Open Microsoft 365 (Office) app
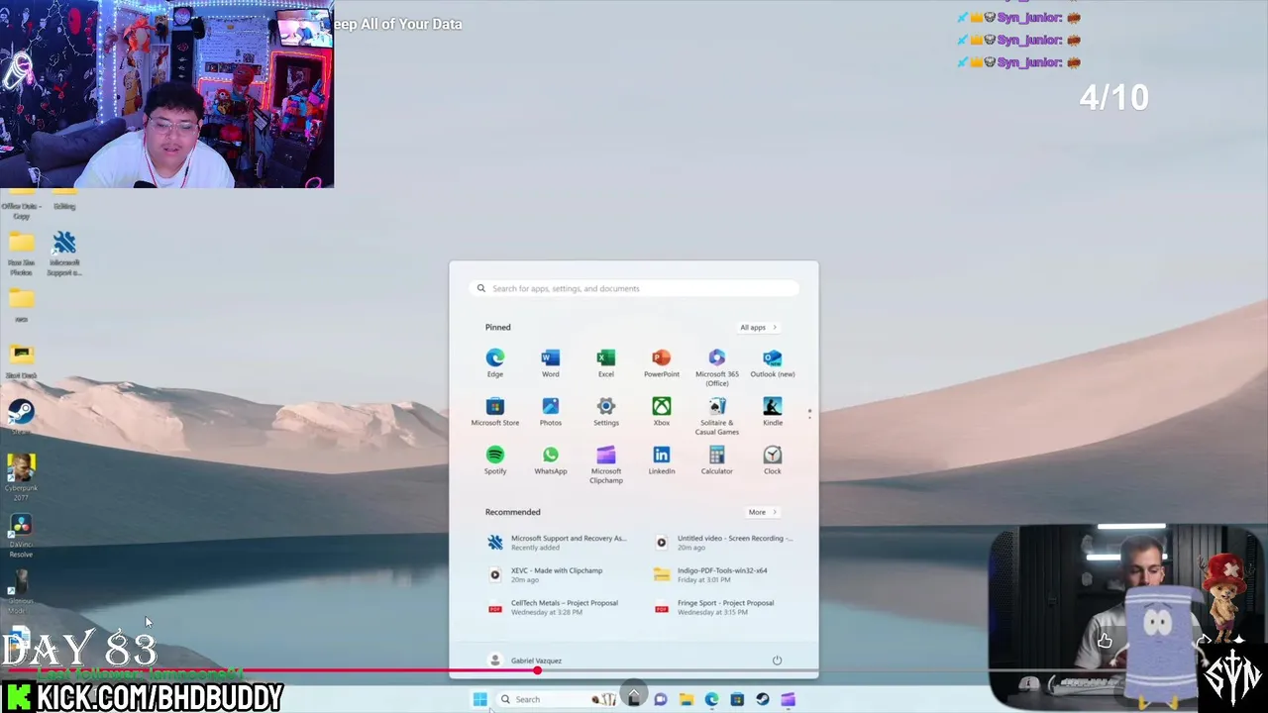 coord(717,366)
